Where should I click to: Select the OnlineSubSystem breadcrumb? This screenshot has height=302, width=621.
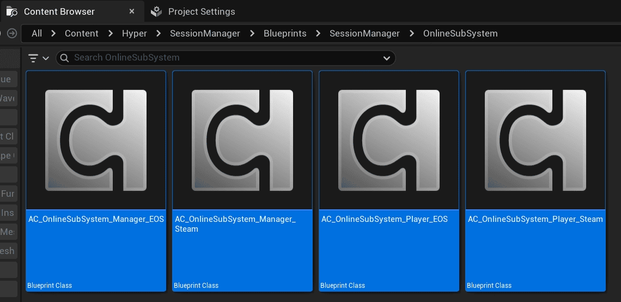[x=460, y=33]
